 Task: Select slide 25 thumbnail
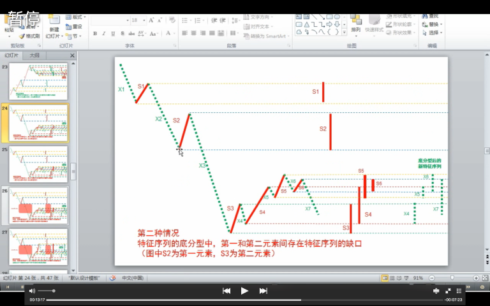point(38,164)
